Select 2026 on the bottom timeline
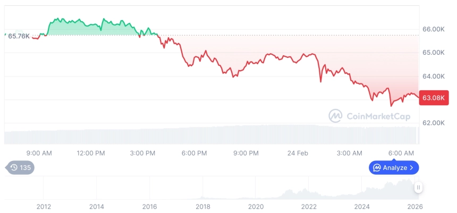 pos(414,207)
